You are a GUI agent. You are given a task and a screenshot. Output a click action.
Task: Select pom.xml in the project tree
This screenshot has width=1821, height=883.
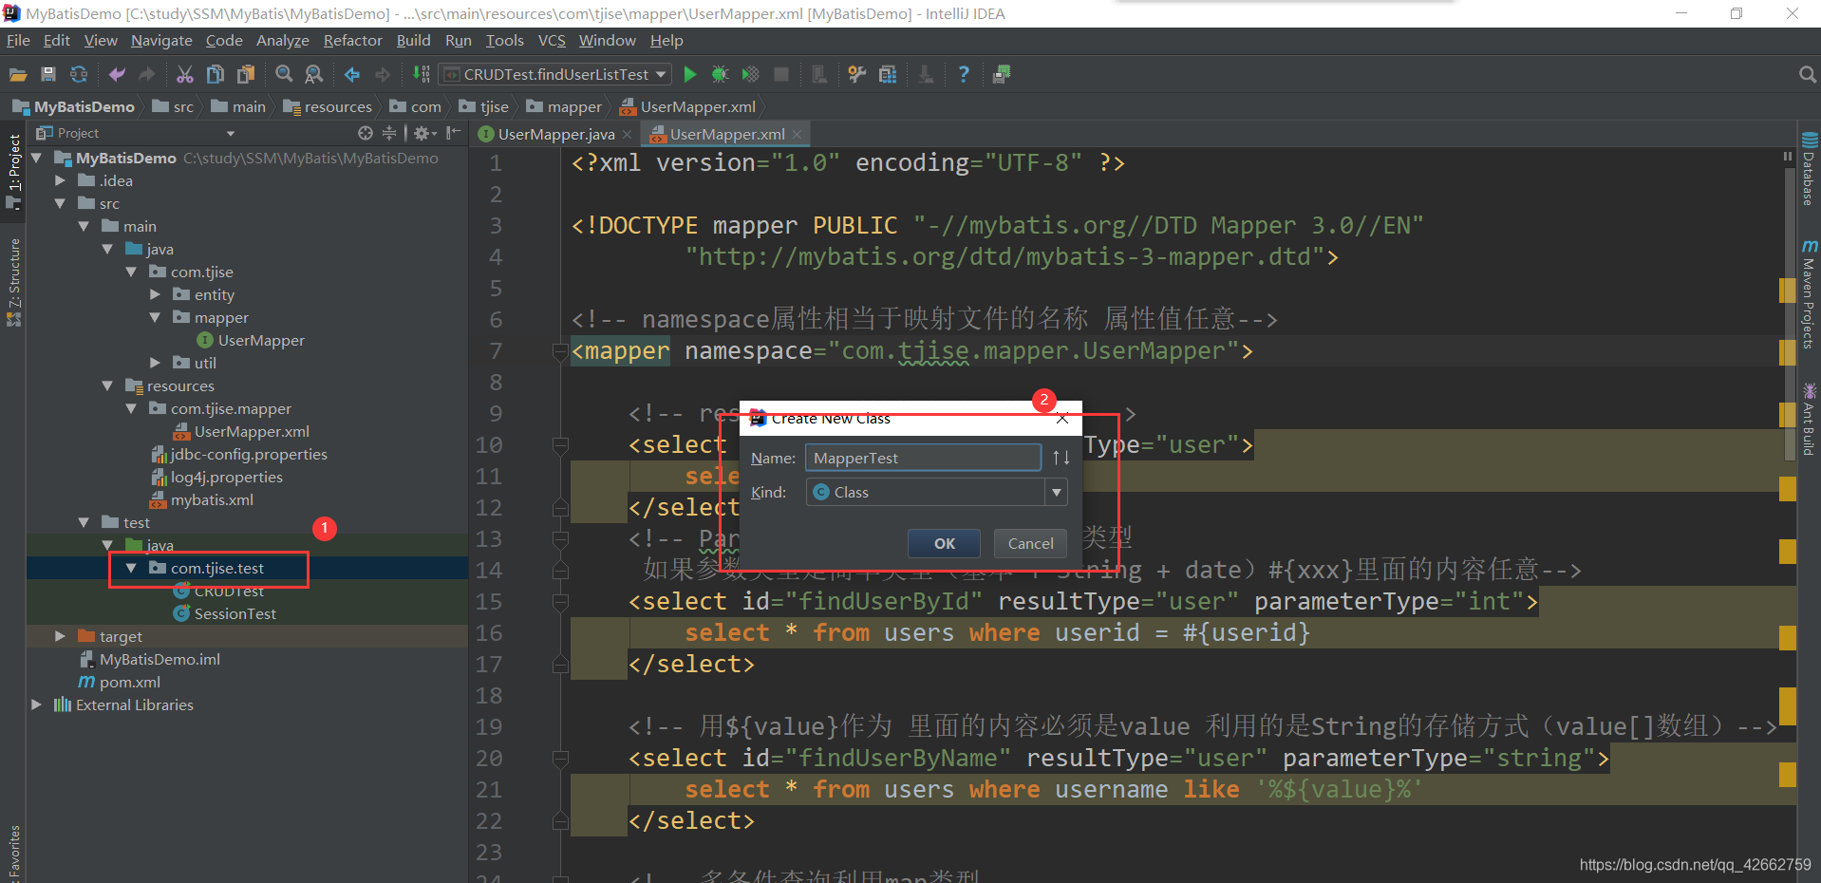coord(130,682)
